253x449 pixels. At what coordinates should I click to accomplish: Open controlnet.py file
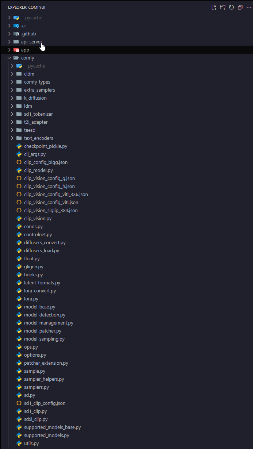(38, 234)
